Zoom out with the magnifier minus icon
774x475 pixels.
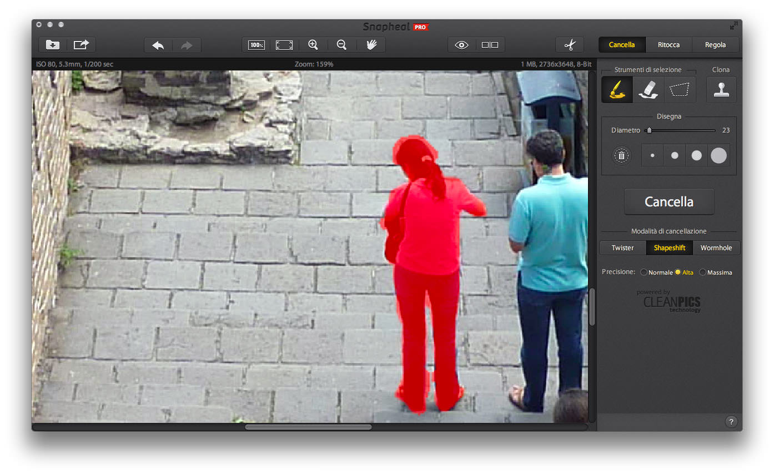342,45
